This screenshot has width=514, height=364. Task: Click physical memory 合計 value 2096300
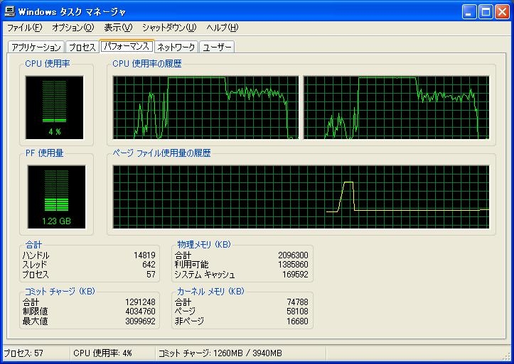point(293,255)
